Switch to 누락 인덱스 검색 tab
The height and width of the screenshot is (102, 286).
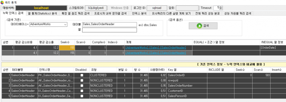[x=13, y=13]
